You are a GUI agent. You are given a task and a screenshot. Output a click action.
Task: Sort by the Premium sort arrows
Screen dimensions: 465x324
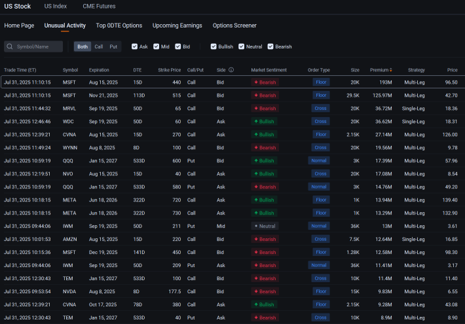pos(390,70)
